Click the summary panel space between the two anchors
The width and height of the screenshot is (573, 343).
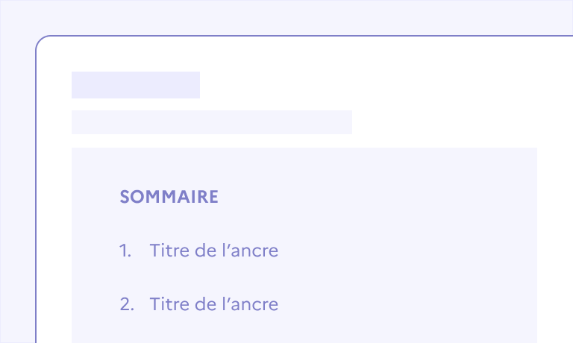pos(298,277)
